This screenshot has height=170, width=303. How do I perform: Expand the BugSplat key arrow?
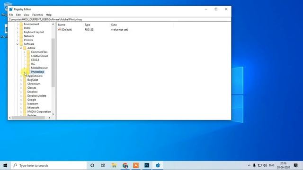coord(21,80)
